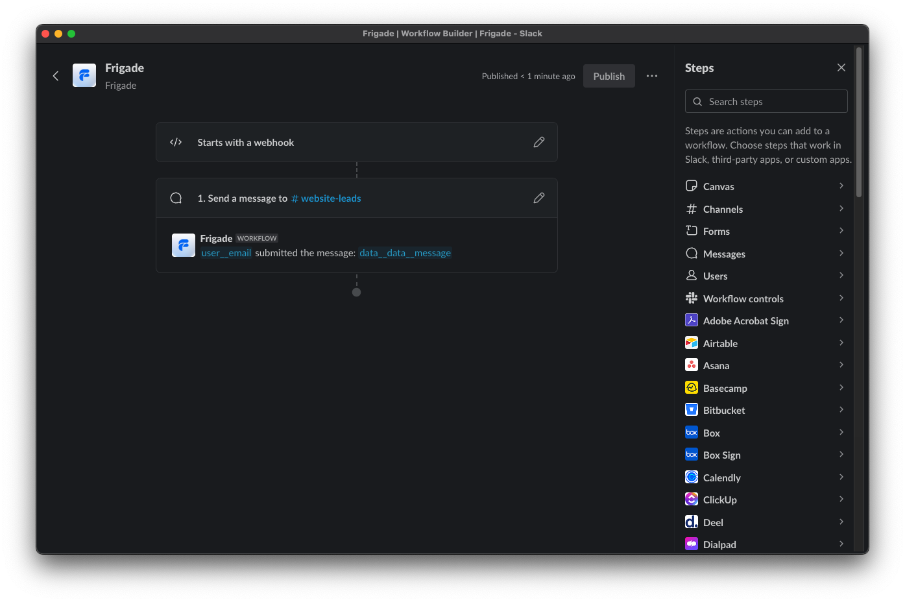Click the Calendly icon

click(x=692, y=477)
